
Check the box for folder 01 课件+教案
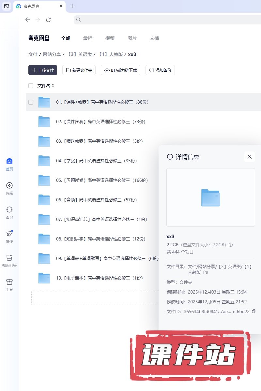coord(31,102)
